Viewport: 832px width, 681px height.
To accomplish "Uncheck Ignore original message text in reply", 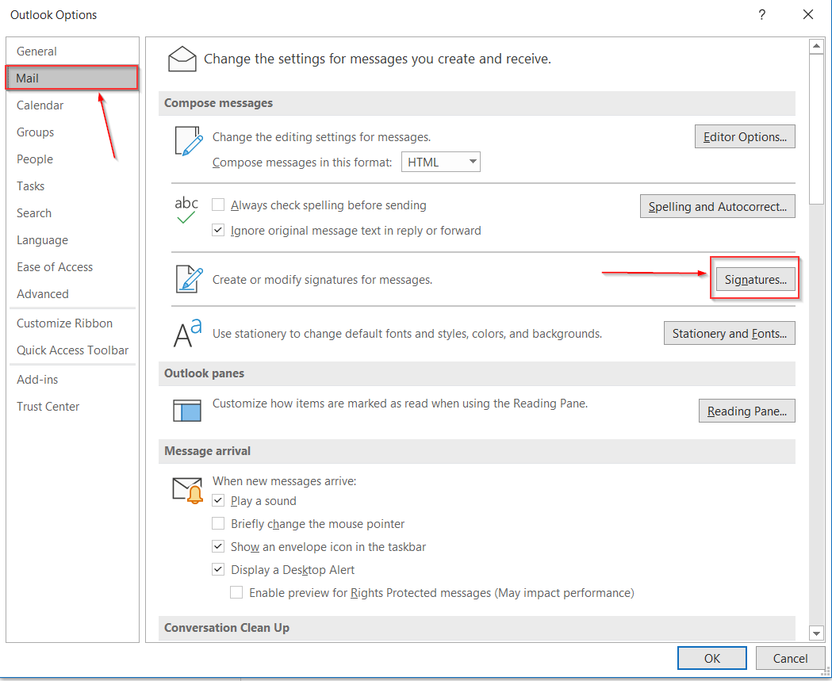I will coord(218,230).
